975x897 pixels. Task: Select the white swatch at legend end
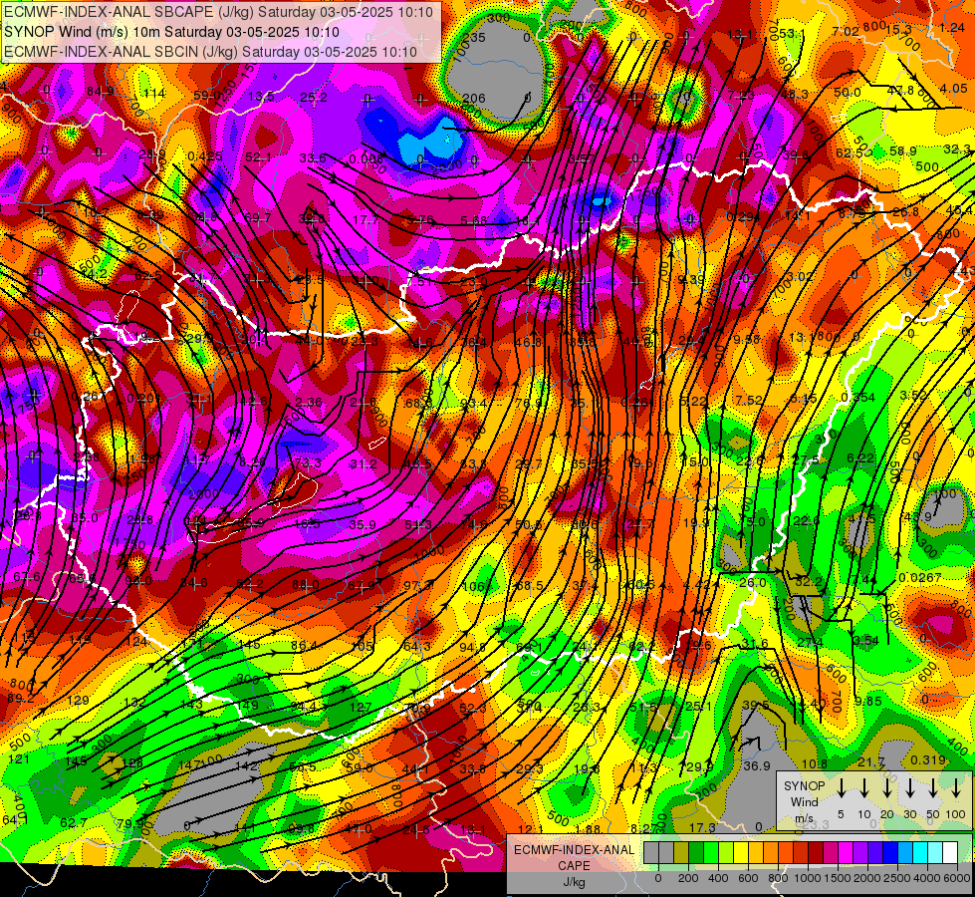coord(949,853)
